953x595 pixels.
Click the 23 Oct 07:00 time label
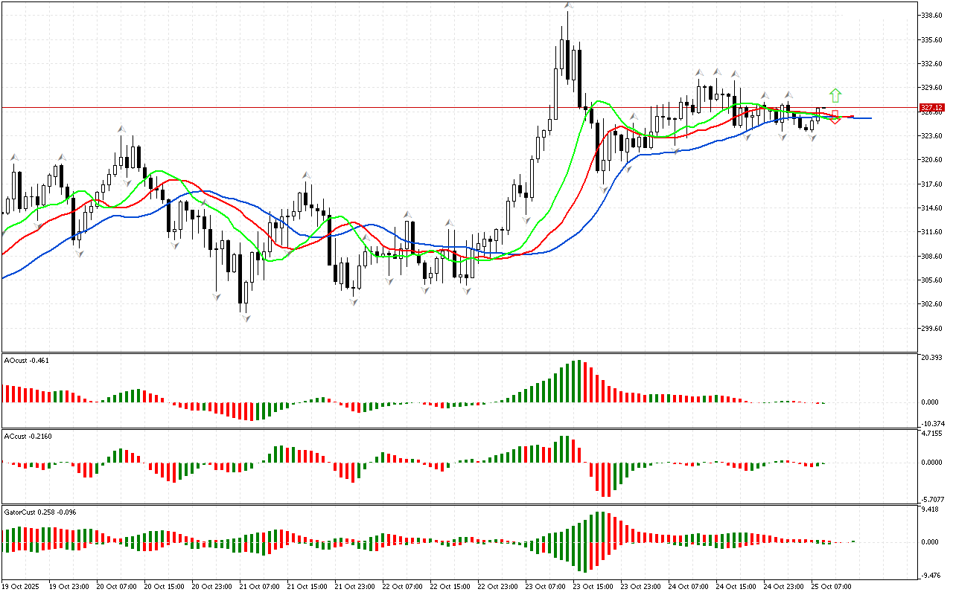pyautogui.click(x=544, y=587)
